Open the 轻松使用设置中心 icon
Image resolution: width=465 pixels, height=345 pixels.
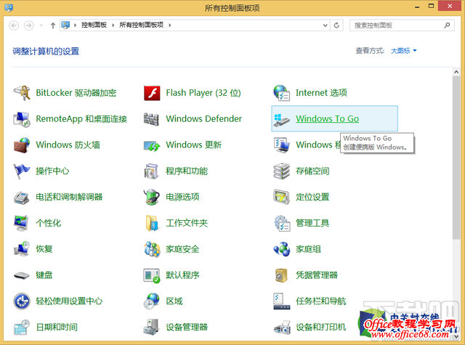pos(22,301)
